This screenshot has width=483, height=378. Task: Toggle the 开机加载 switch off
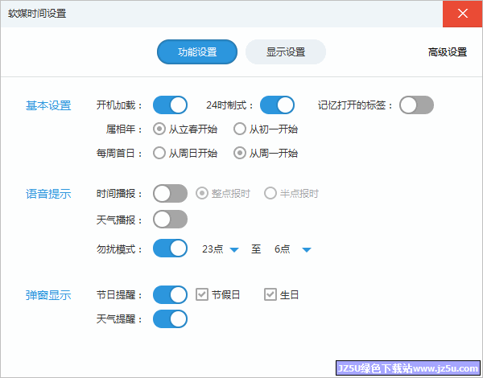(x=170, y=105)
